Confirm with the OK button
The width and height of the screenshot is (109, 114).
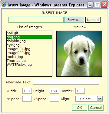[x=80, y=108]
